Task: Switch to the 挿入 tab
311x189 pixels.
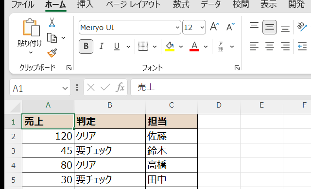Action: [x=86, y=4]
